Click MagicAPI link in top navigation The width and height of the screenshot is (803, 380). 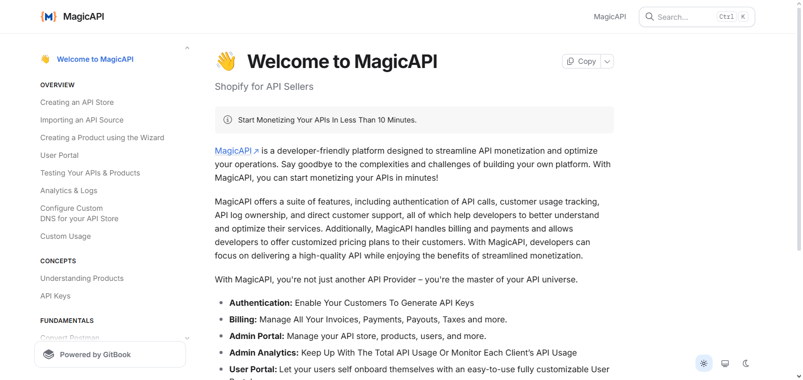coord(610,17)
